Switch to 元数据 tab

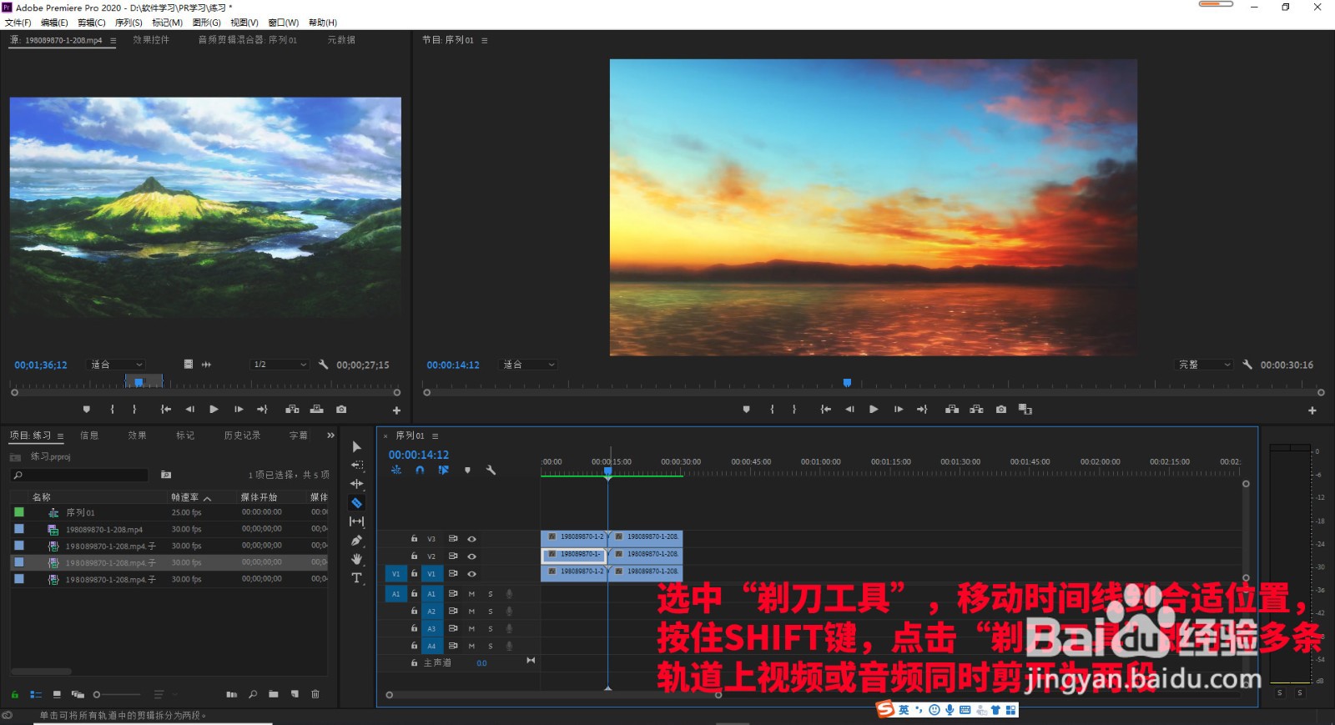click(341, 40)
